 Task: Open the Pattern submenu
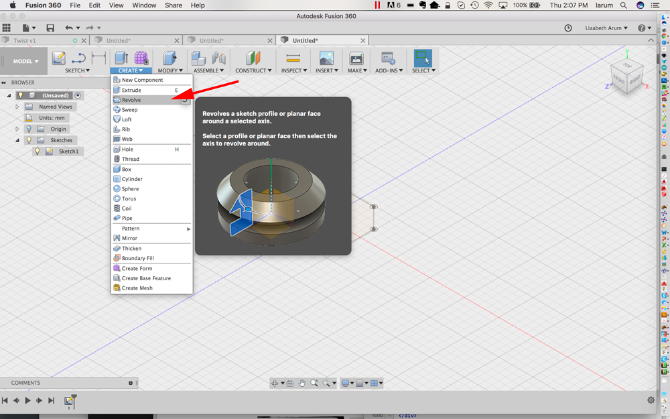click(x=151, y=229)
